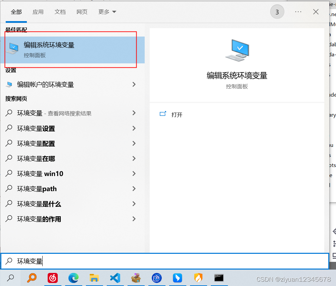Viewport: 336px width, 286px height.
Task: Switch to the 应用 tab
Action: [38, 11]
